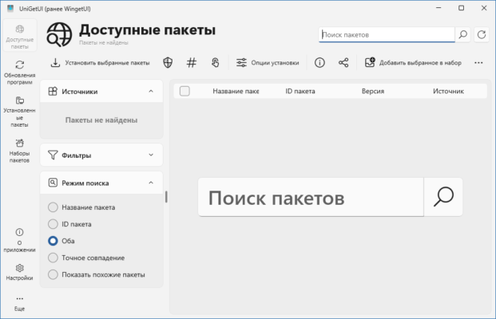The width and height of the screenshot is (496, 319).
Task: Open Опции установки
Action: click(x=268, y=63)
